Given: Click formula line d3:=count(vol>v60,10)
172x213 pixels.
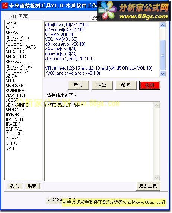Looking at the screenshot, I should coord(66,44).
